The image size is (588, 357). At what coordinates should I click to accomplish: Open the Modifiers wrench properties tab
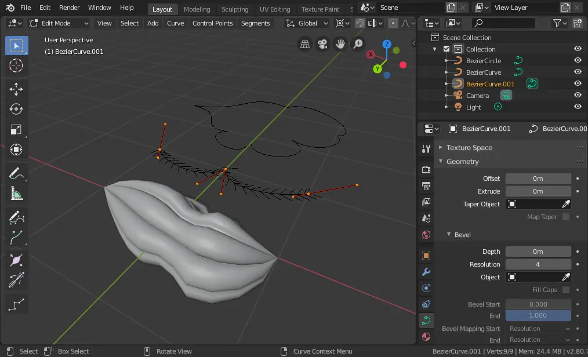[x=426, y=271]
